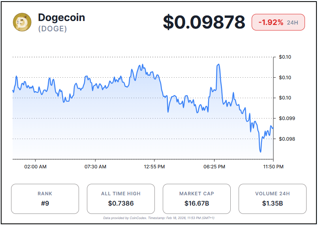This screenshot has height=225, width=318.
Task: Select the Dogecoin title text
Action: (61, 17)
